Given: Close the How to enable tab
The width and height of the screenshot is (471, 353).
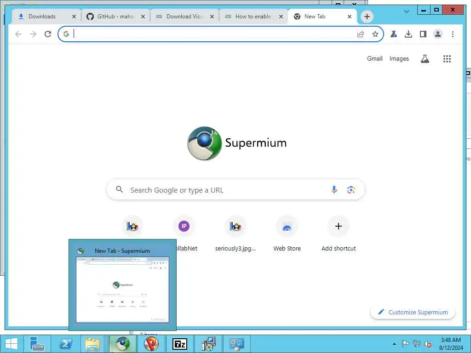Looking at the screenshot, I should [281, 17].
